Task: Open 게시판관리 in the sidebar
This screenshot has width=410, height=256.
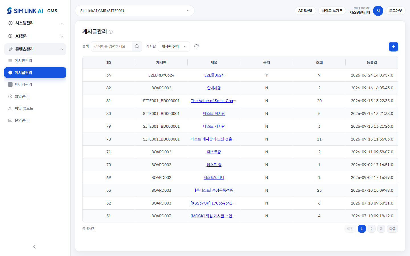Action: tap(35, 61)
